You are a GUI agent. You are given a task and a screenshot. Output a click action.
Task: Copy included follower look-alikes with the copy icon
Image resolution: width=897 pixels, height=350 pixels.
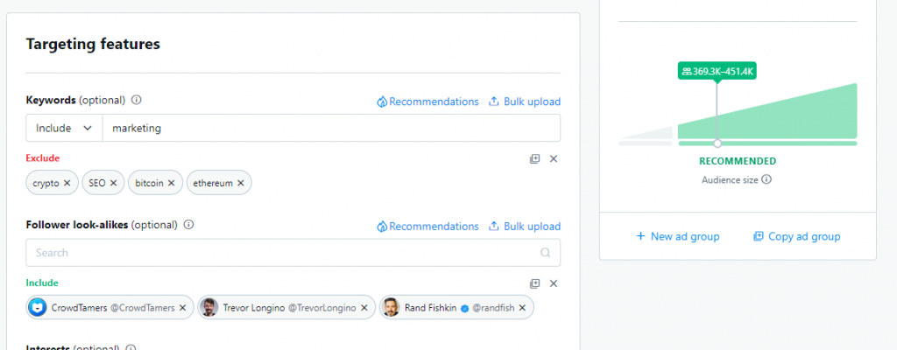pos(535,283)
